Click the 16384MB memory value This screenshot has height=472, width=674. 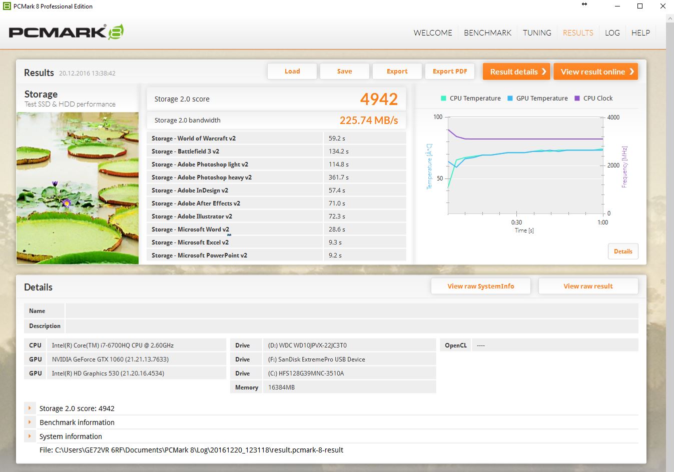(349, 387)
